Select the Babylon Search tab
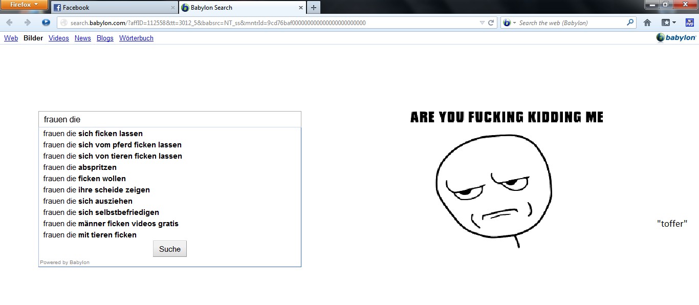The image size is (699, 305). click(241, 8)
